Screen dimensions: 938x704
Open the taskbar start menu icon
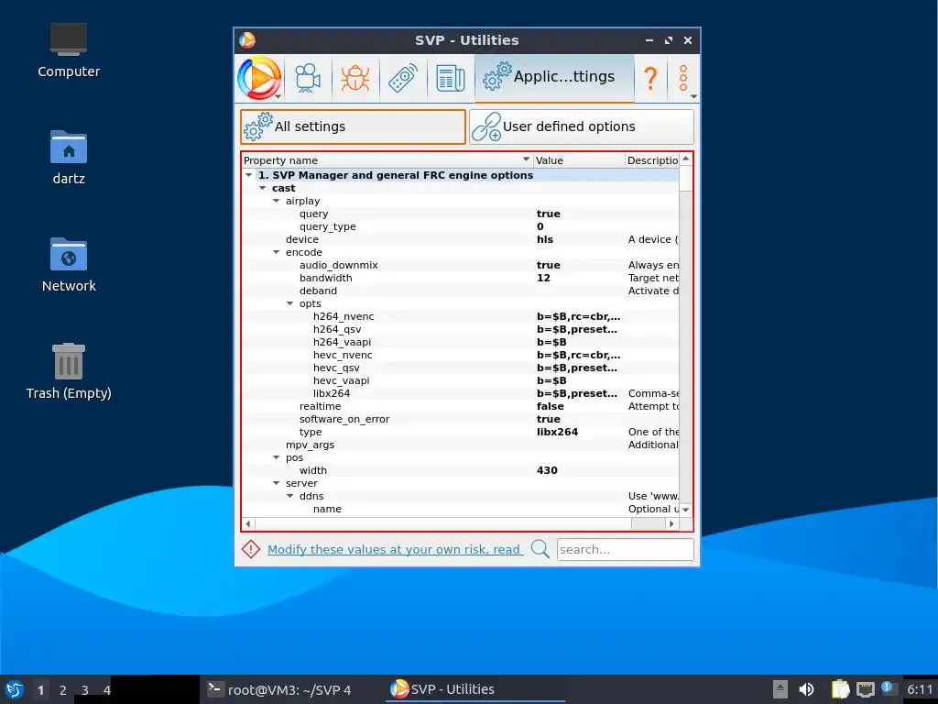pos(15,689)
